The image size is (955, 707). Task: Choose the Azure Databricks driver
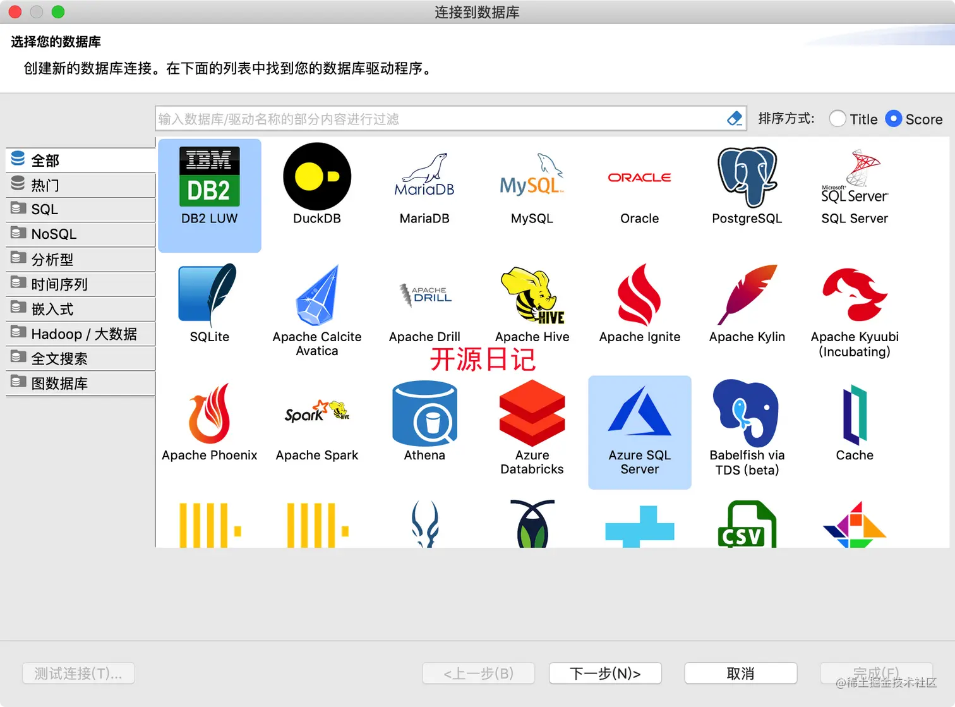pos(532,427)
